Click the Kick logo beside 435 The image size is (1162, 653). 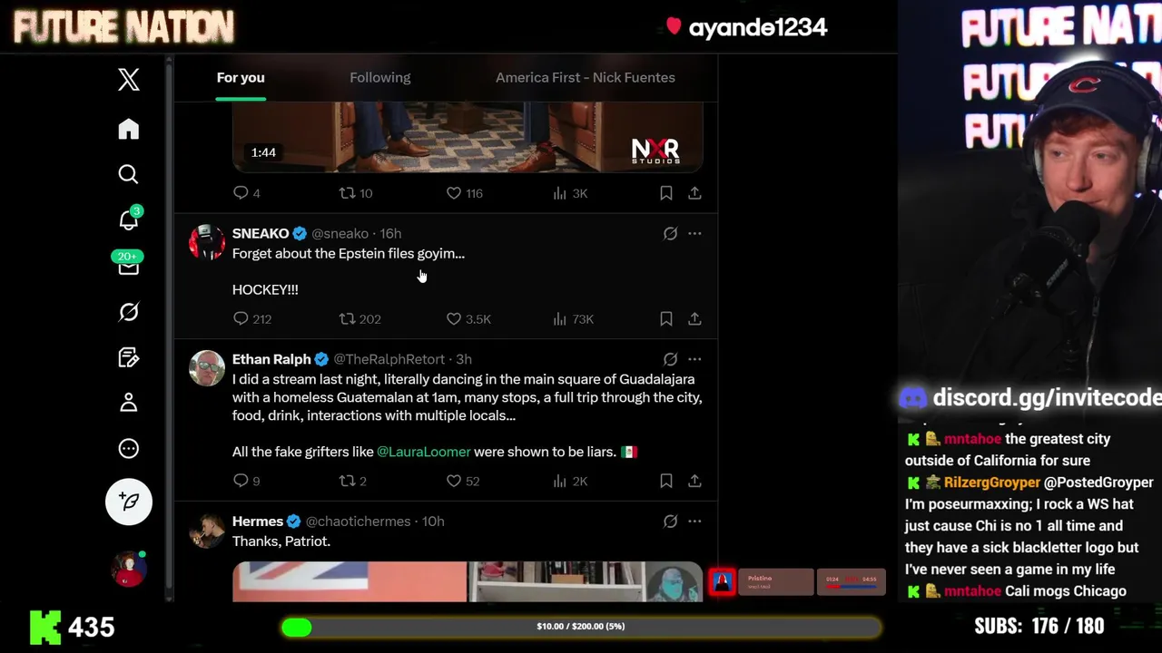click(44, 628)
